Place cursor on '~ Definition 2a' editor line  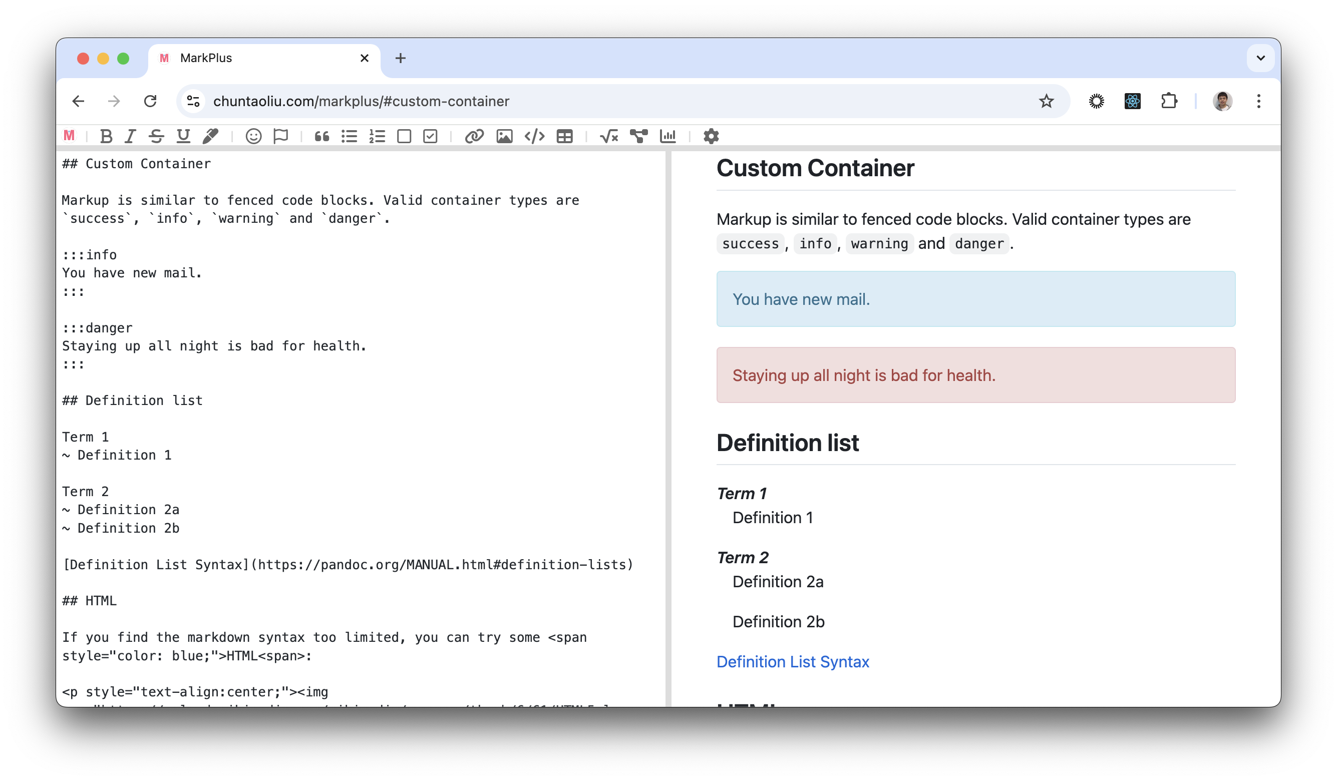click(x=121, y=510)
